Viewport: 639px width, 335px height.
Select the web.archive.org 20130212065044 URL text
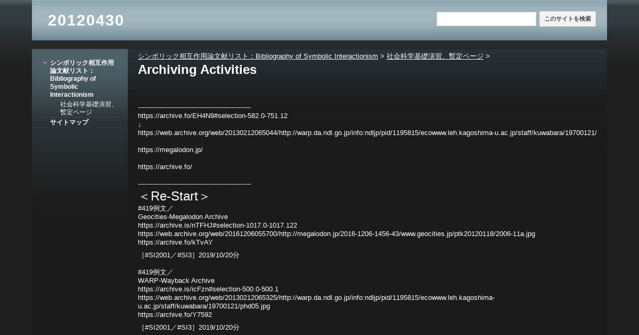[x=367, y=133]
